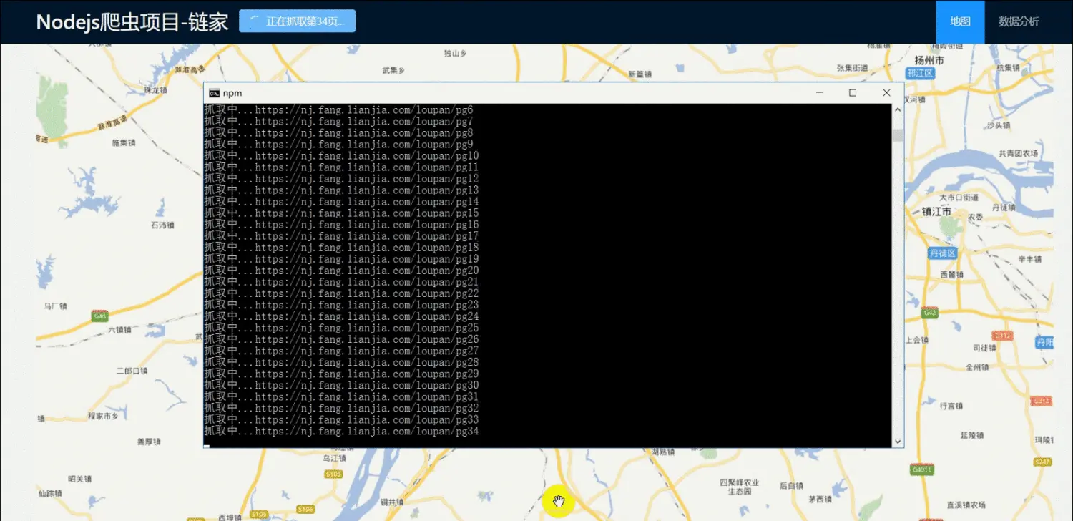Screen dimensions: 1073x521
Task: Click the 新篁镇 map label
Action: (640, 74)
